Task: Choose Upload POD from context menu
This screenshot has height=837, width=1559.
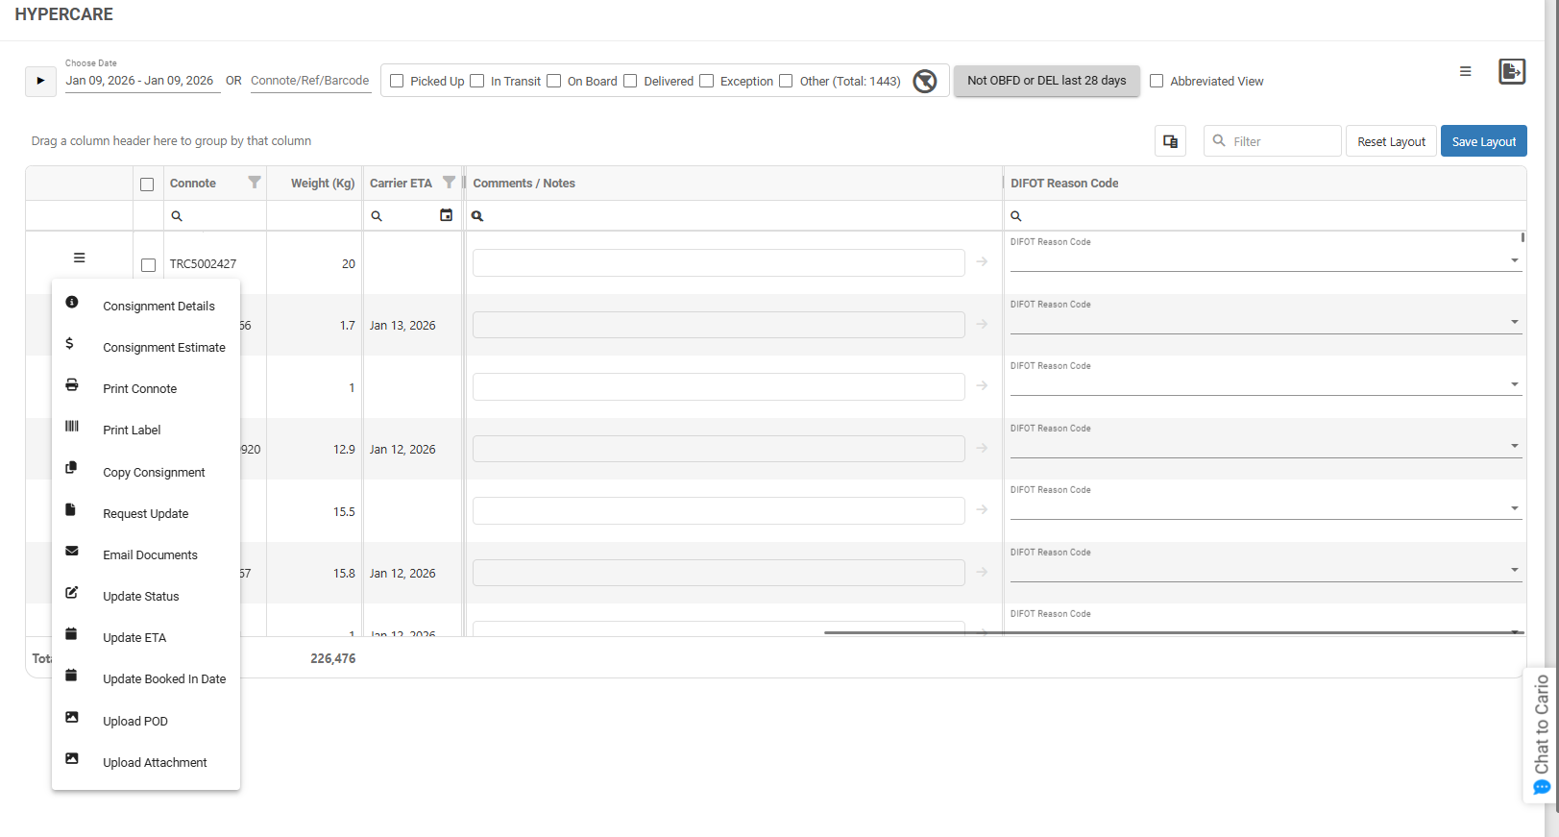Action: point(135,722)
